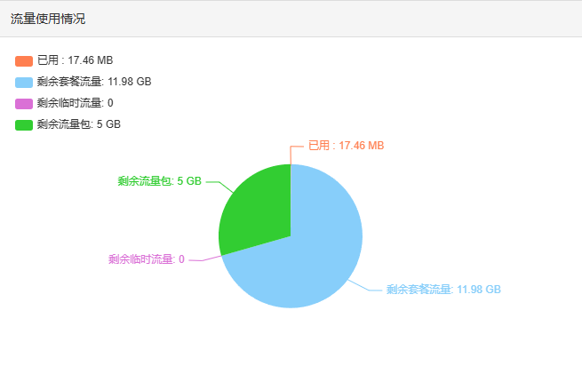Screen dimensions: 582x382
Task: Click the blue 剩余套餐流量: 11.98 GB chart label
Action: coord(443,290)
